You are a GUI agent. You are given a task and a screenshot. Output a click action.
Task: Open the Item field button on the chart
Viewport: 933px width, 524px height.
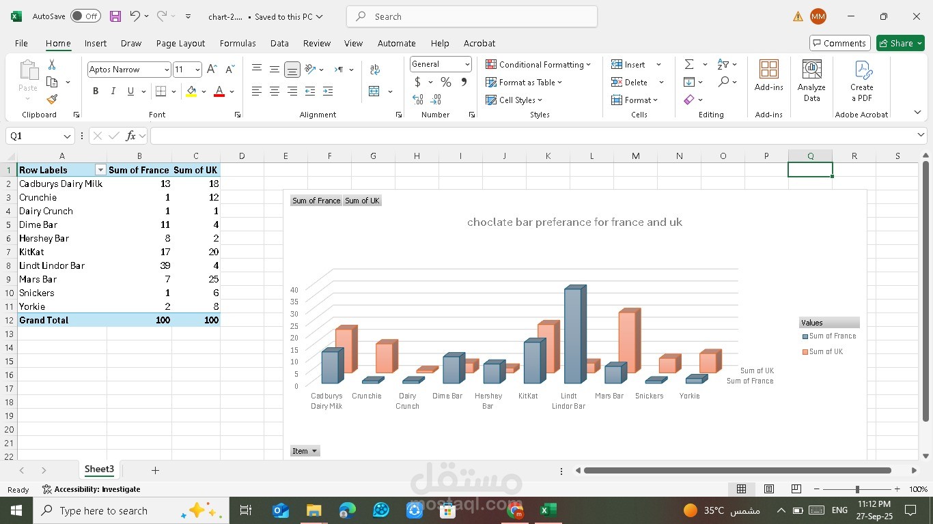click(305, 451)
